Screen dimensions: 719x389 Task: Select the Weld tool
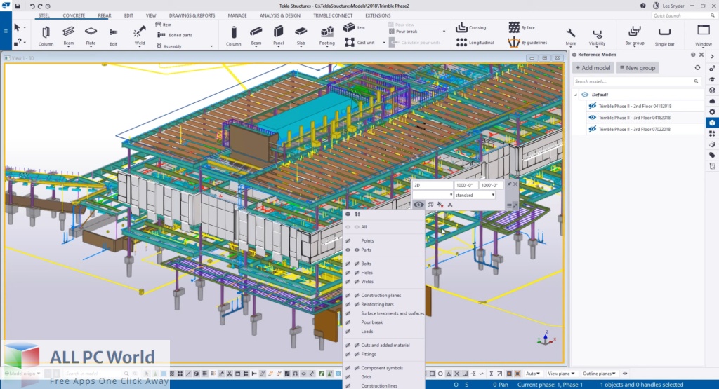coord(140,36)
